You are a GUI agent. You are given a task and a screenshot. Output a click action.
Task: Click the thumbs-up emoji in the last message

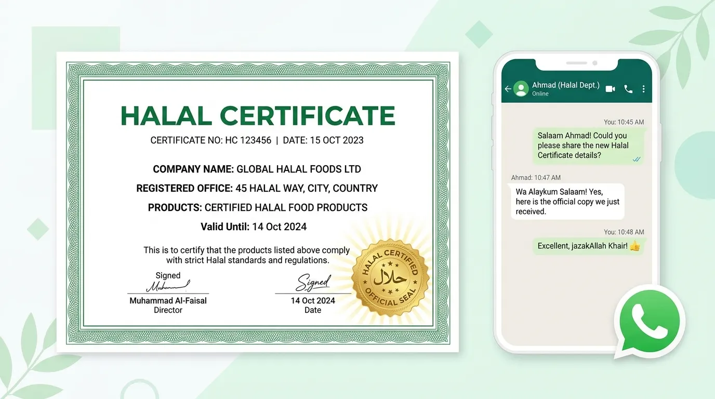pos(634,246)
